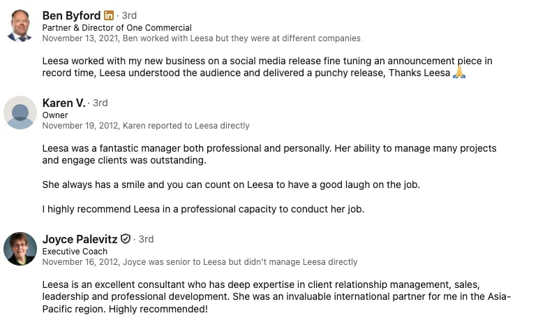Image resolution: width=538 pixels, height=325 pixels.
Task: Open Ben Byford's profile via his name
Action: point(71,15)
